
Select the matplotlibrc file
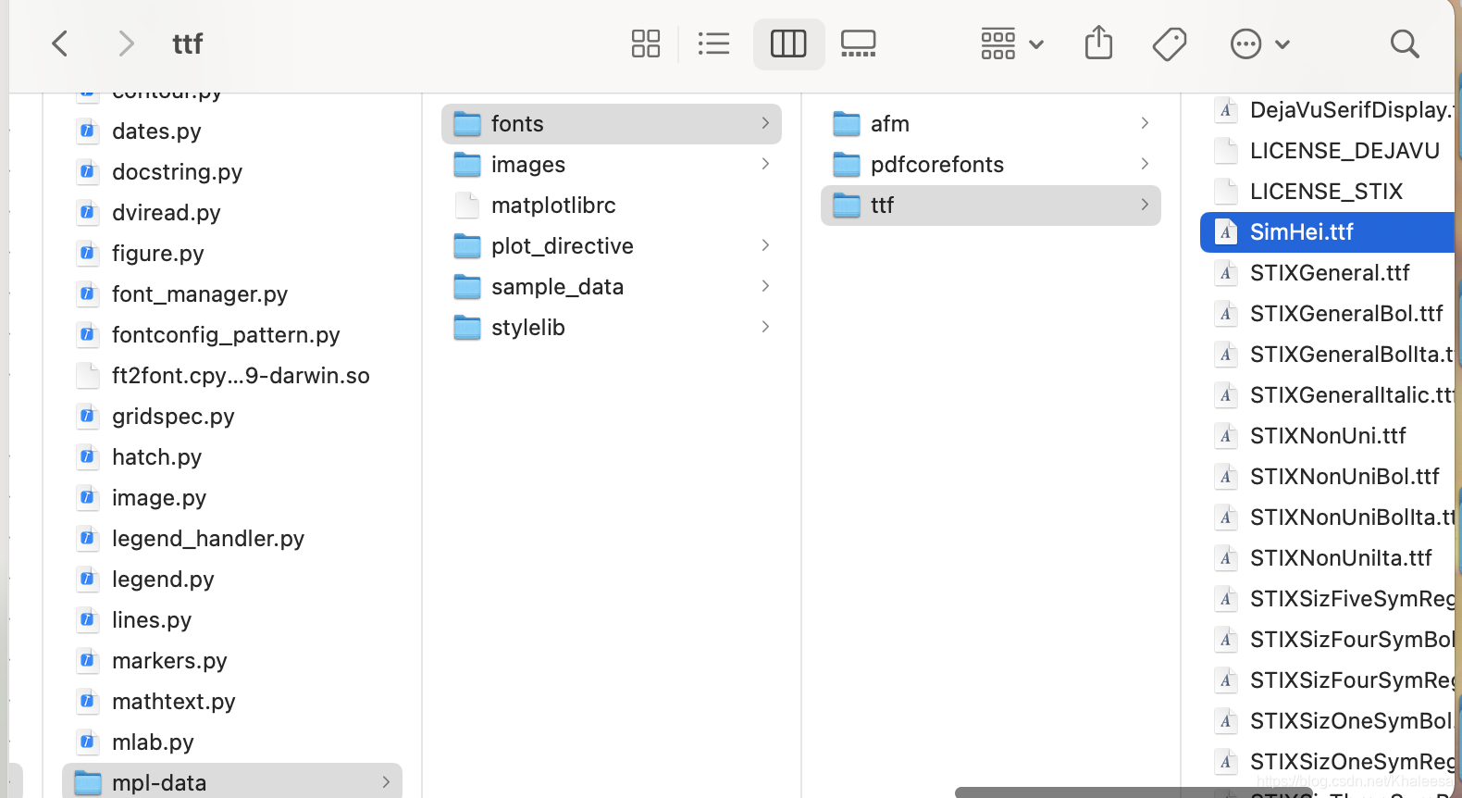tap(612, 205)
